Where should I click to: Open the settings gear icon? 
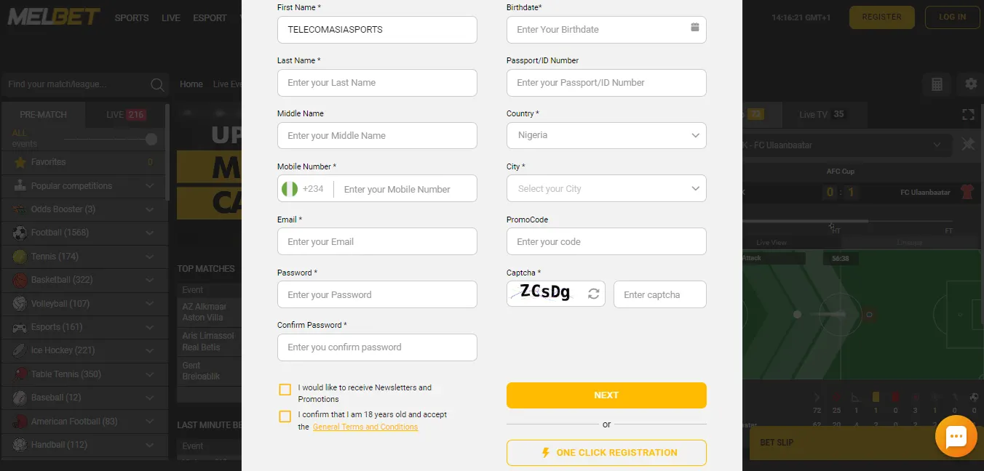970,84
